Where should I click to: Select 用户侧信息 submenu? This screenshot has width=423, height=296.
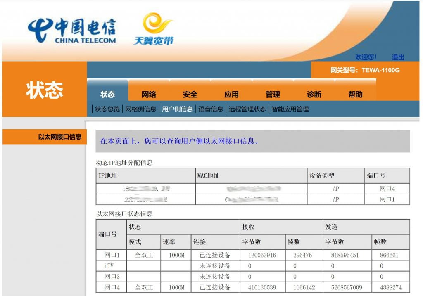pyautogui.click(x=177, y=109)
